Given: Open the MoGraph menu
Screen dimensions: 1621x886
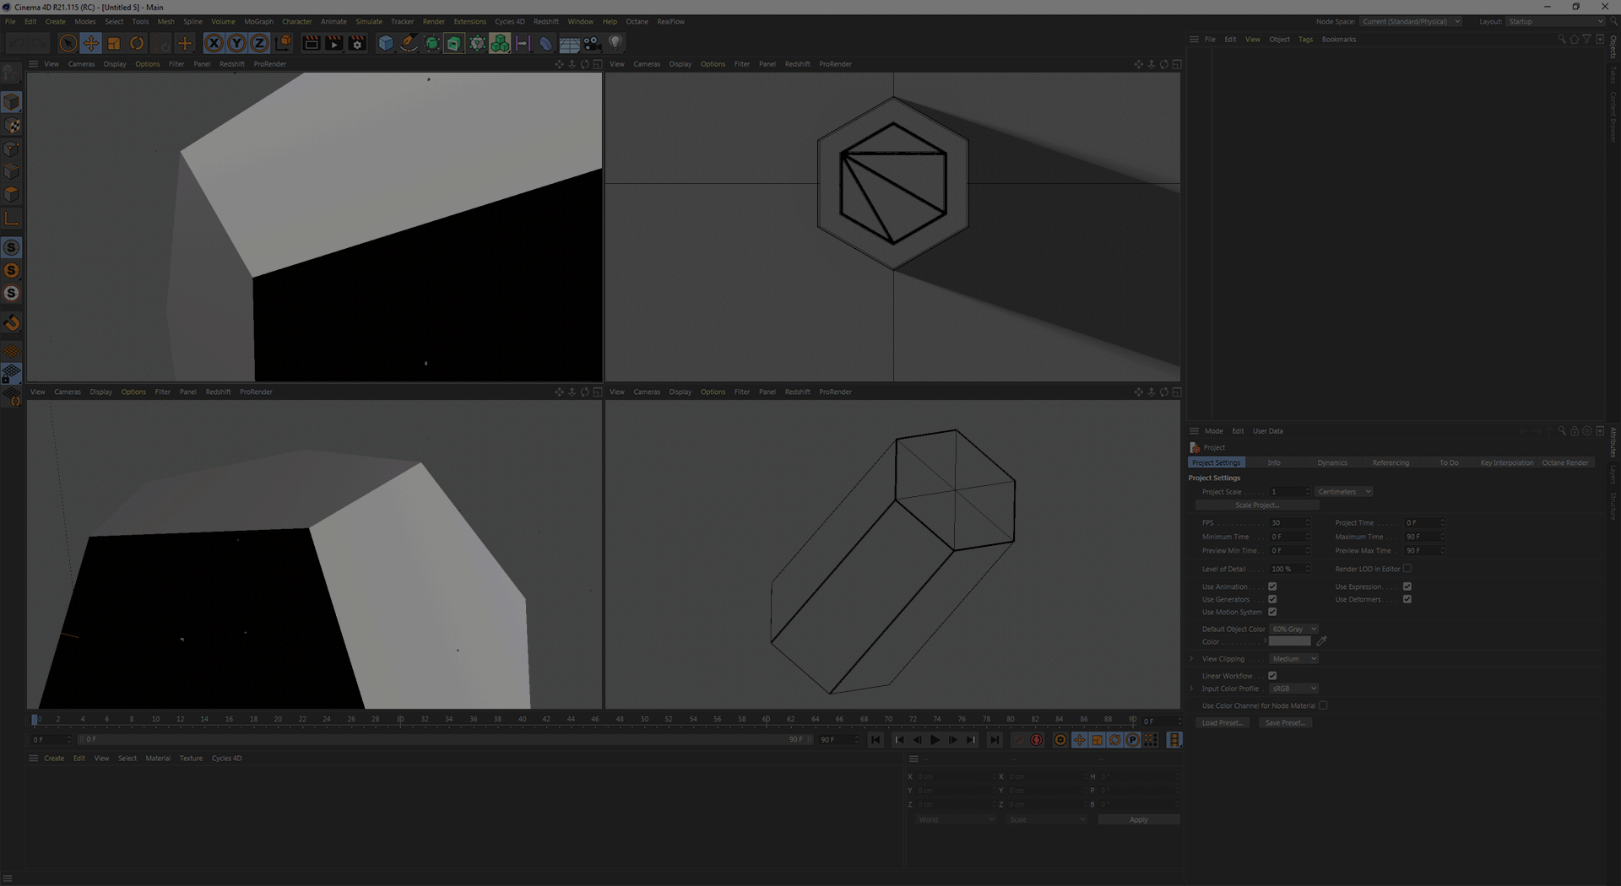Looking at the screenshot, I should [x=258, y=22].
